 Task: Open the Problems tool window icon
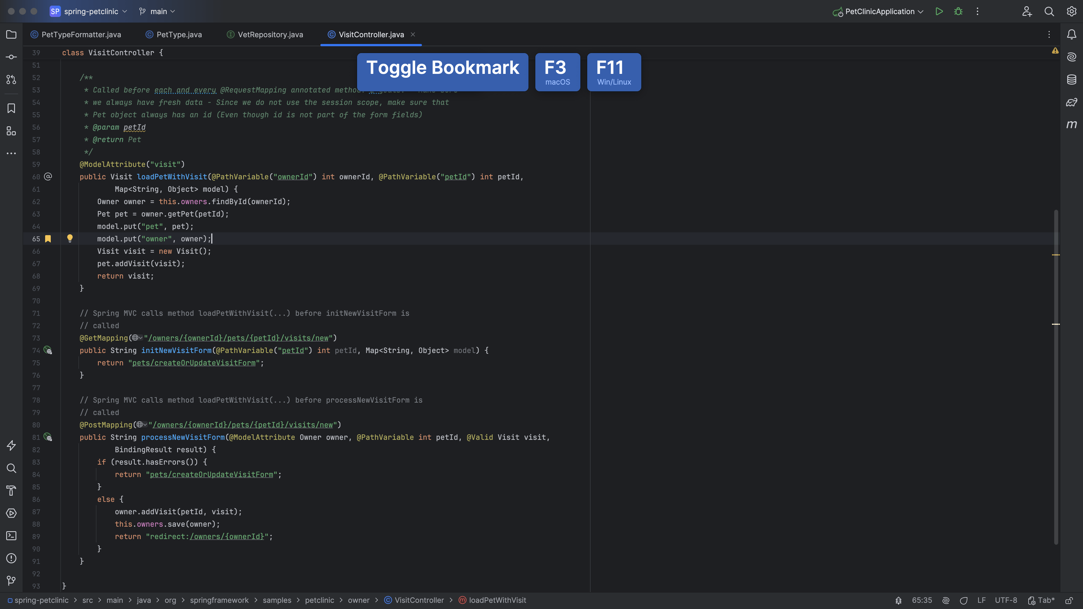(11, 558)
